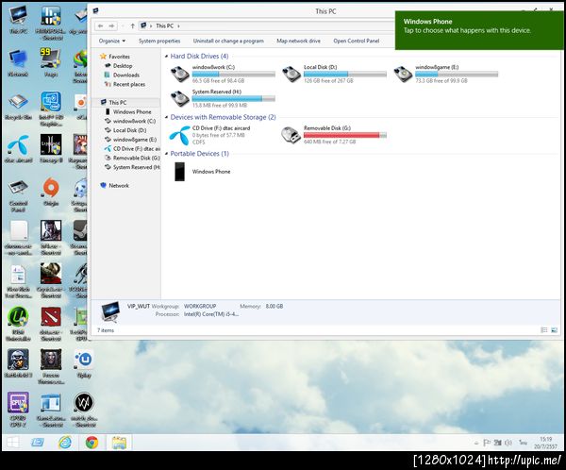566x470 pixels.
Task: Select Local Disk (D:) in navigation tree
Action: click(129, 130)
